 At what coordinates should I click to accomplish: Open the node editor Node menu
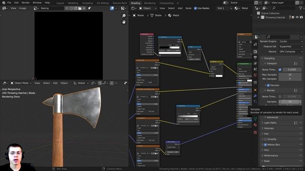click(x=188, y=9)
